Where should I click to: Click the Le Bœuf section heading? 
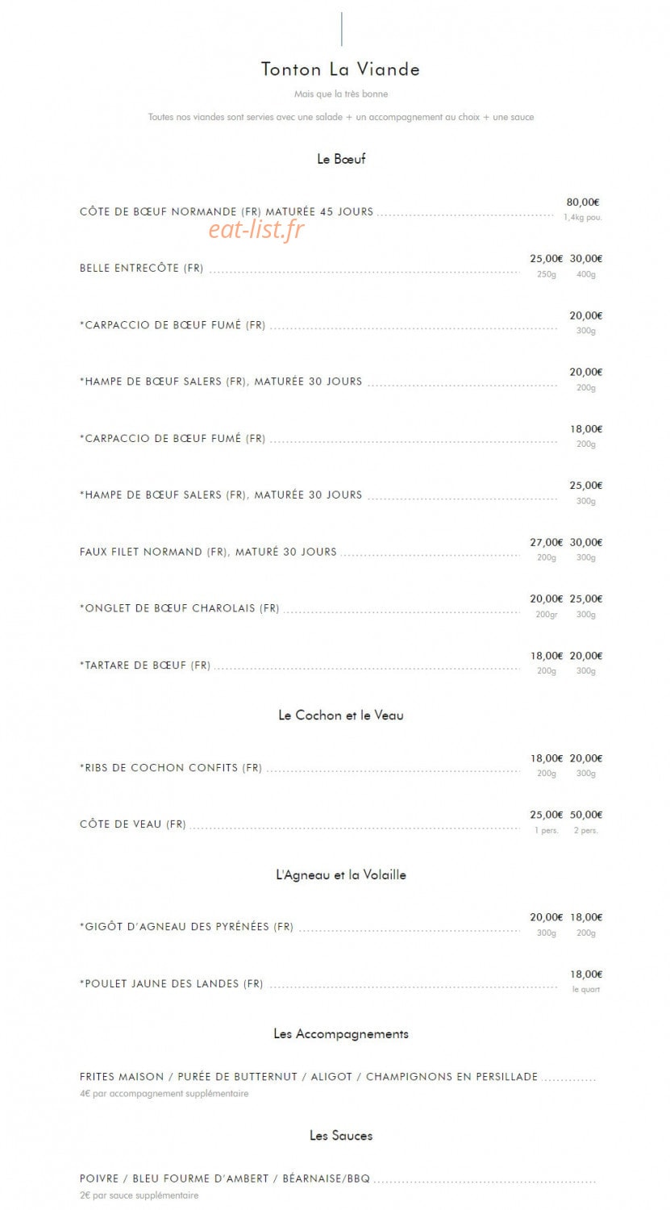341,159
